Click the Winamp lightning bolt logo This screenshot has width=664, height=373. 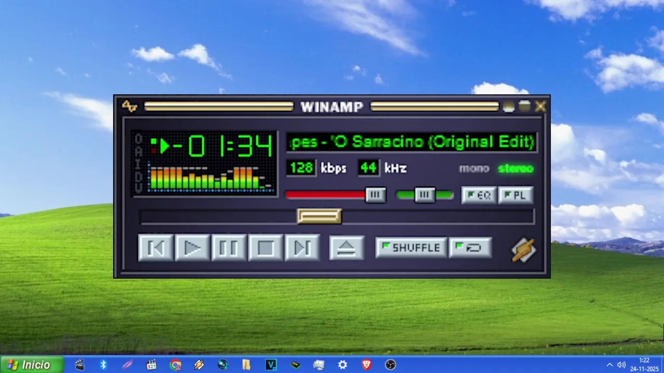coord(524,250)
